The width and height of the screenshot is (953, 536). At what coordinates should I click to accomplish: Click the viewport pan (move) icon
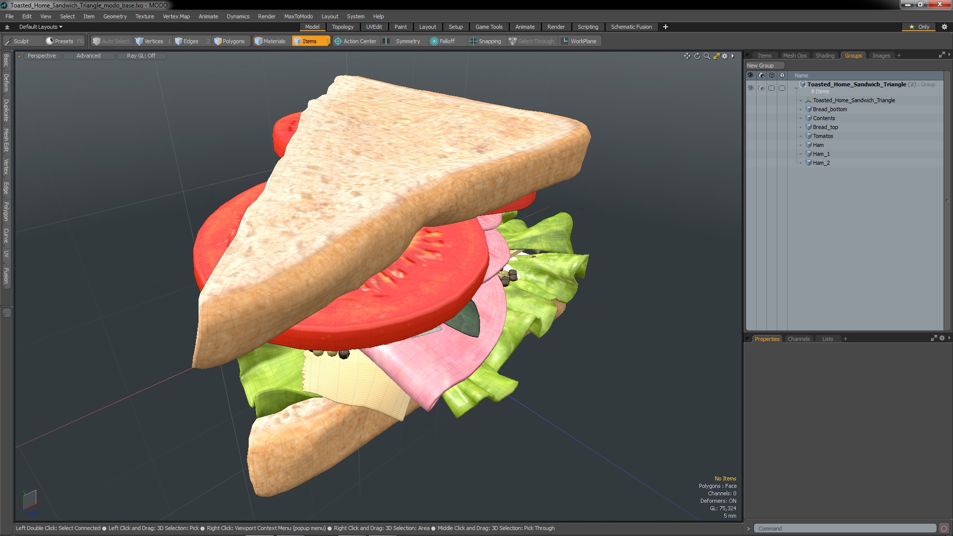[687, 56]
